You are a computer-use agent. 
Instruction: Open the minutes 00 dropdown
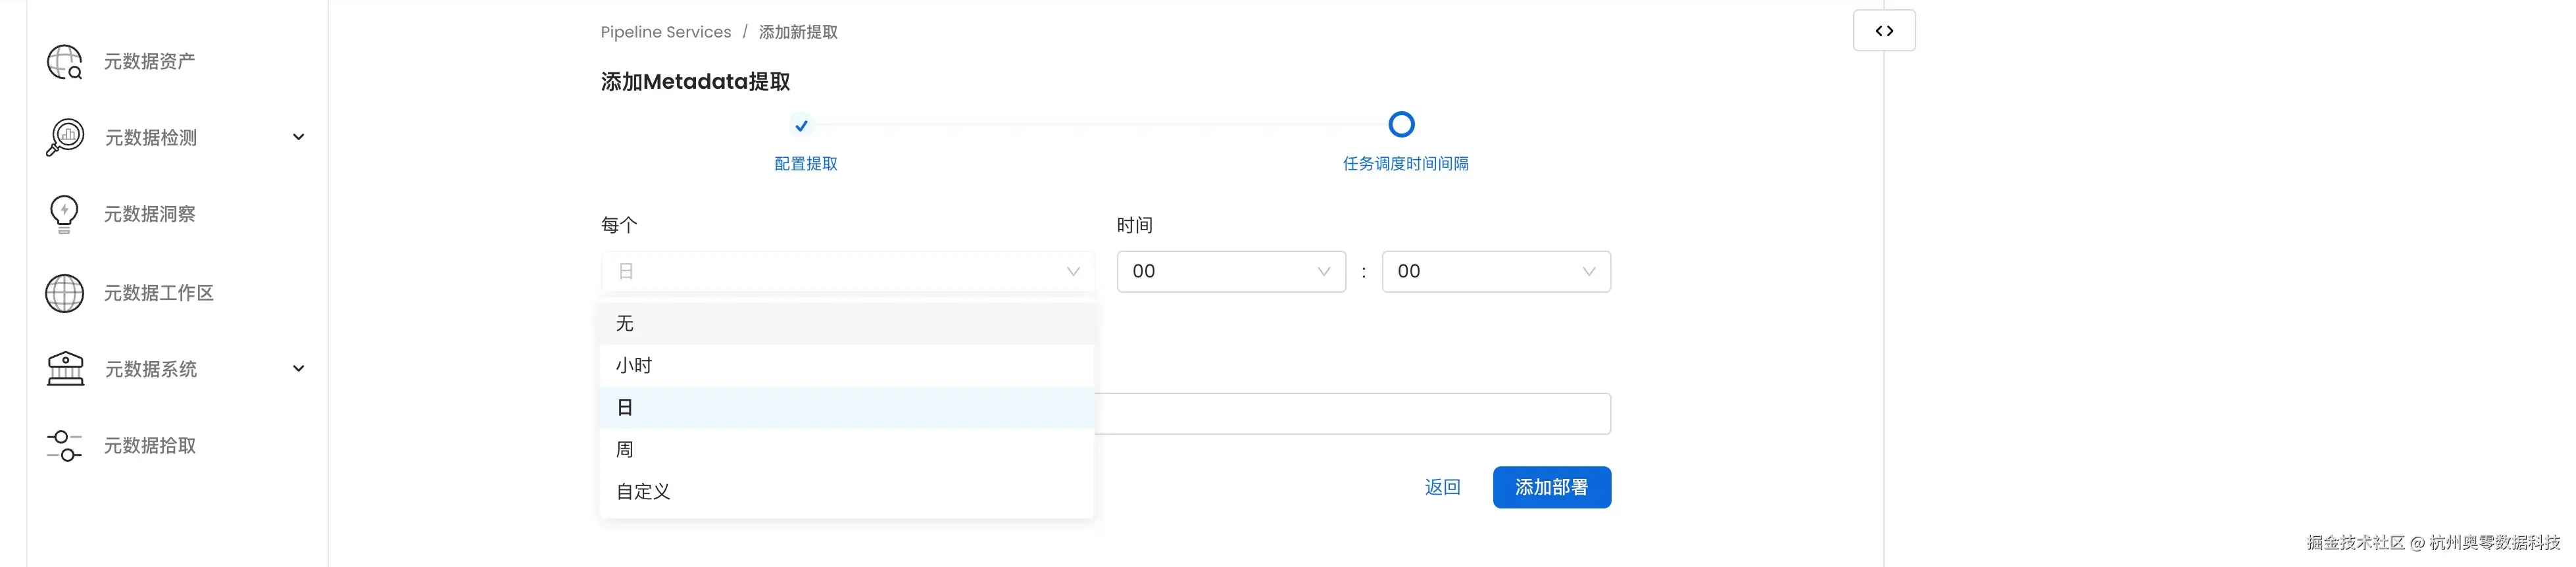(x=1495, y=270)
